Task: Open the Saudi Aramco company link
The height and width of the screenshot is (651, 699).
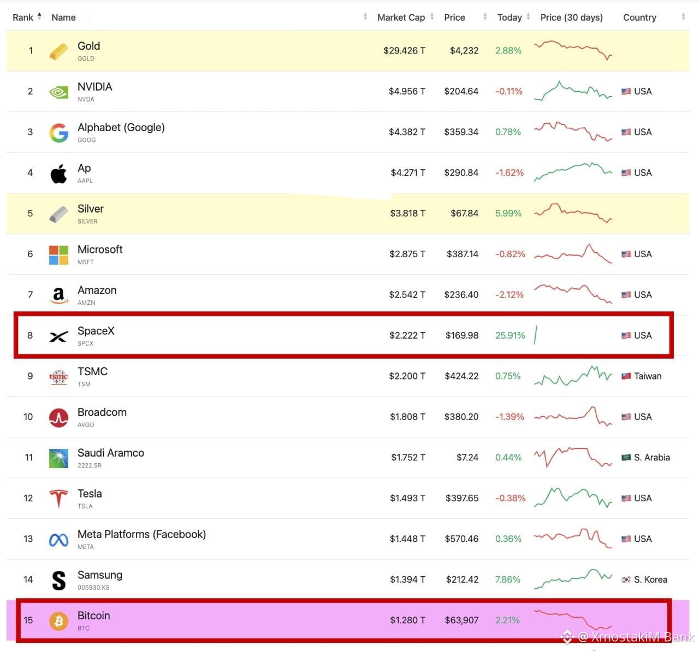Action: (111, 453)
